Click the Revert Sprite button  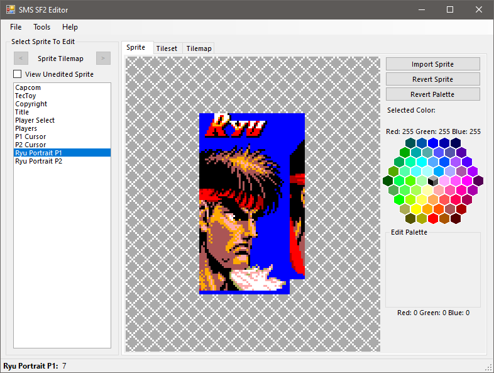click(432, 79)
